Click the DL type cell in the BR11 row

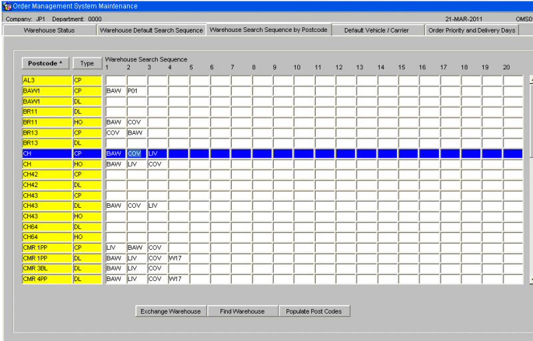click(87, 111)
